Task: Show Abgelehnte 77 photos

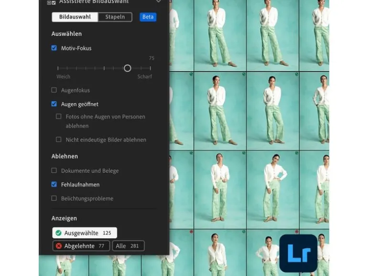Action: pyautogui.click(x=81, y=246)
